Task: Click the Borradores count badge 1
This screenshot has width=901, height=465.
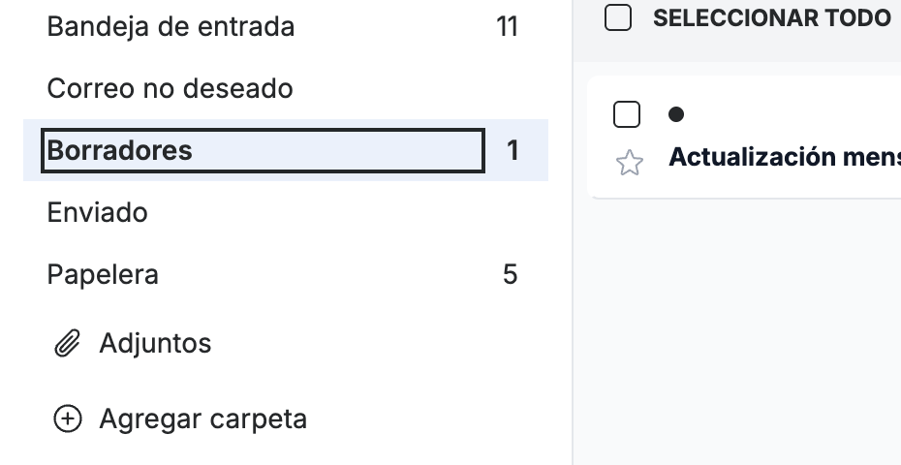Action: (x=513, y=150)
